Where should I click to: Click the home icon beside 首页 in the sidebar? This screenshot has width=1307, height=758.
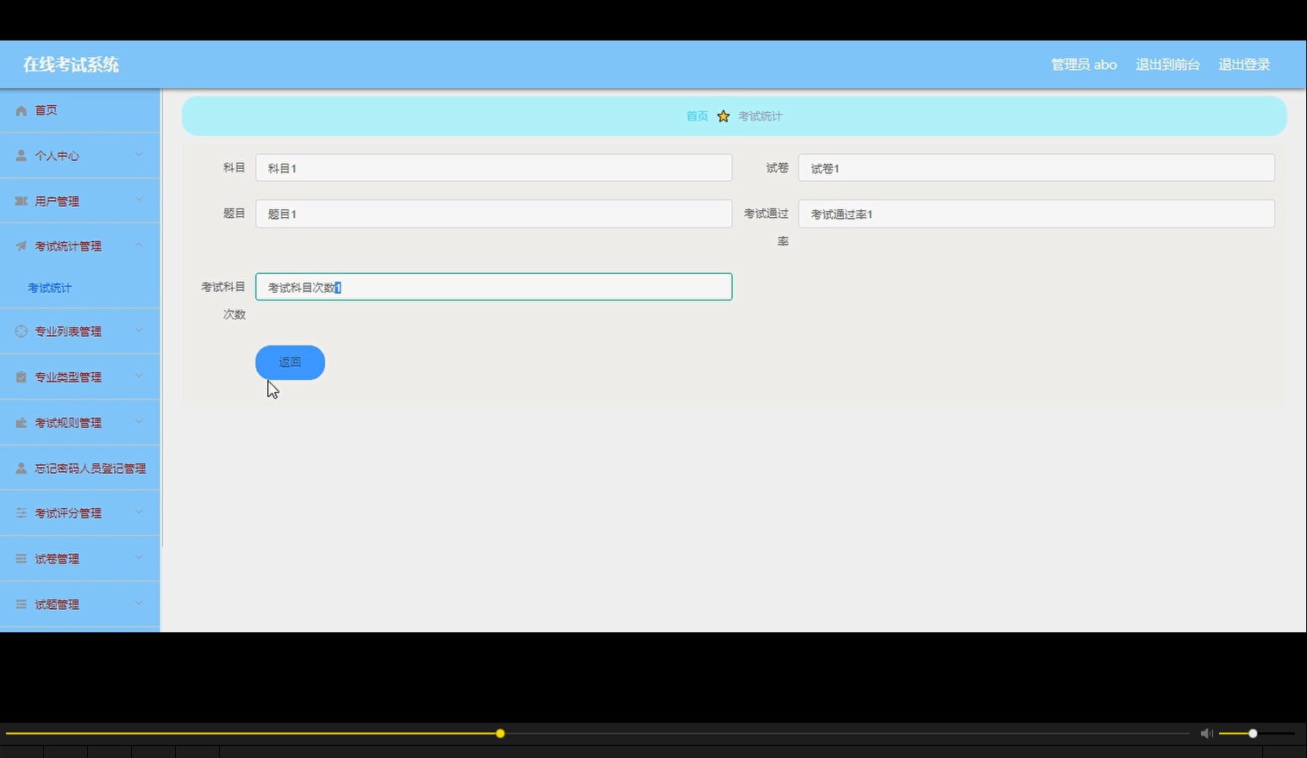click(22, 111)
